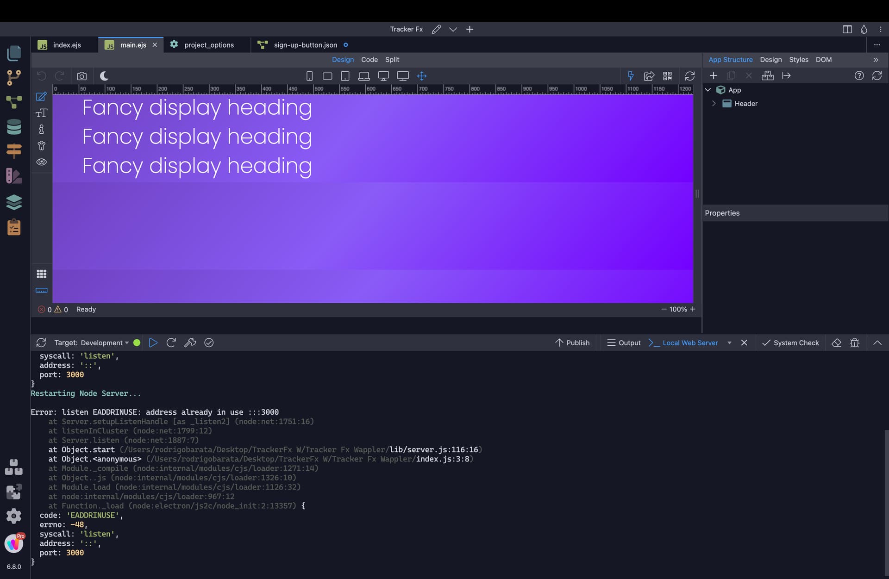Expand the Header tree node

point(714,104)
